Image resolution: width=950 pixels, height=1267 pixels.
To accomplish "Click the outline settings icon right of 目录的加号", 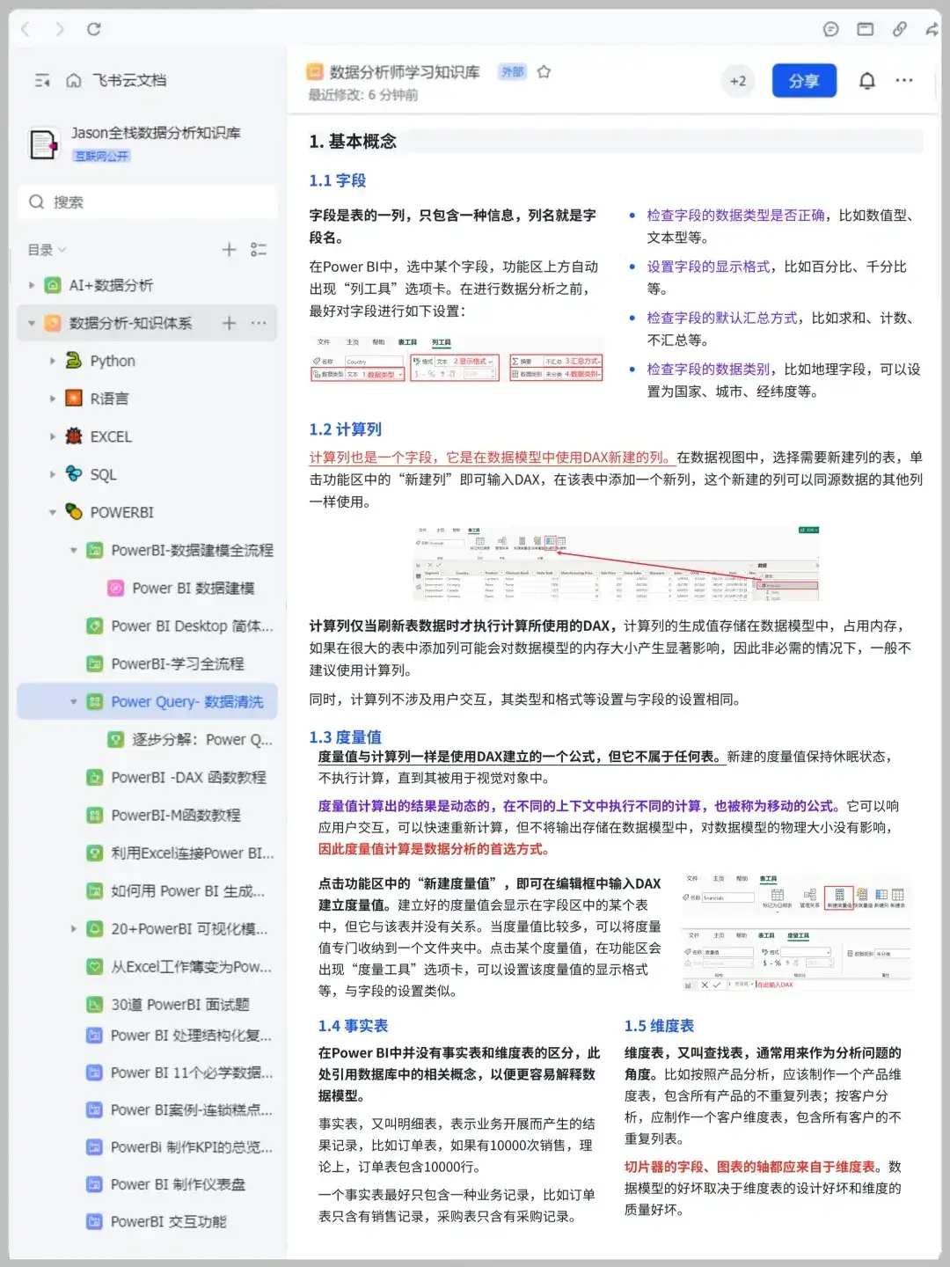I will [259, 249].
